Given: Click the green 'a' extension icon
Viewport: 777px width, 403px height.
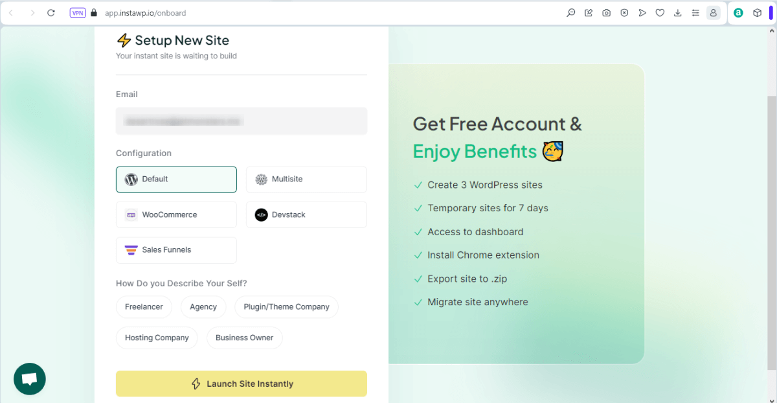Looking at the screenshot, I should point(738,12).
